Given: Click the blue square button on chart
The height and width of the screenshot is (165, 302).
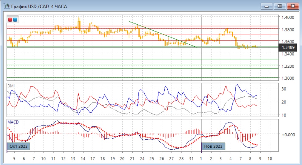Looking at the screenshot, I should [x=15, y=20].
